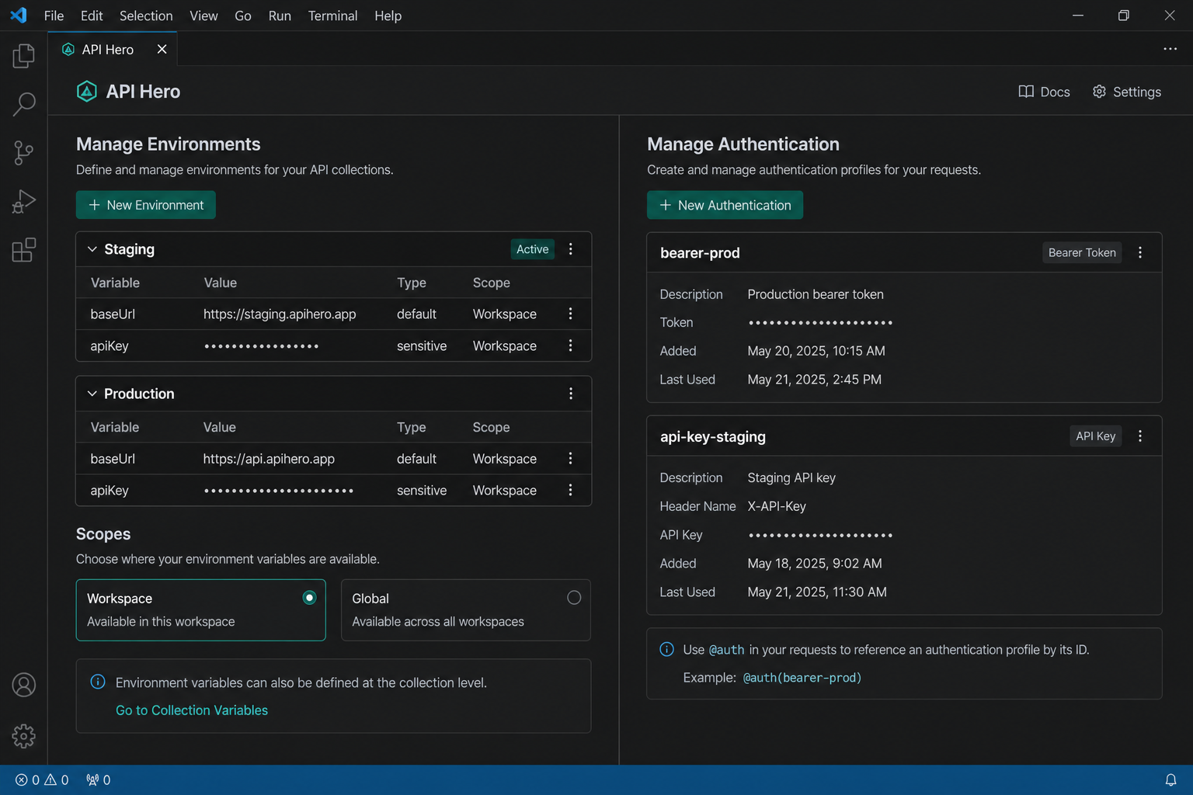Image resolution: width=1193 pixels, height=795 pixels.
Task: Open options for Production apiKey variable
Action: coord(571,490)
